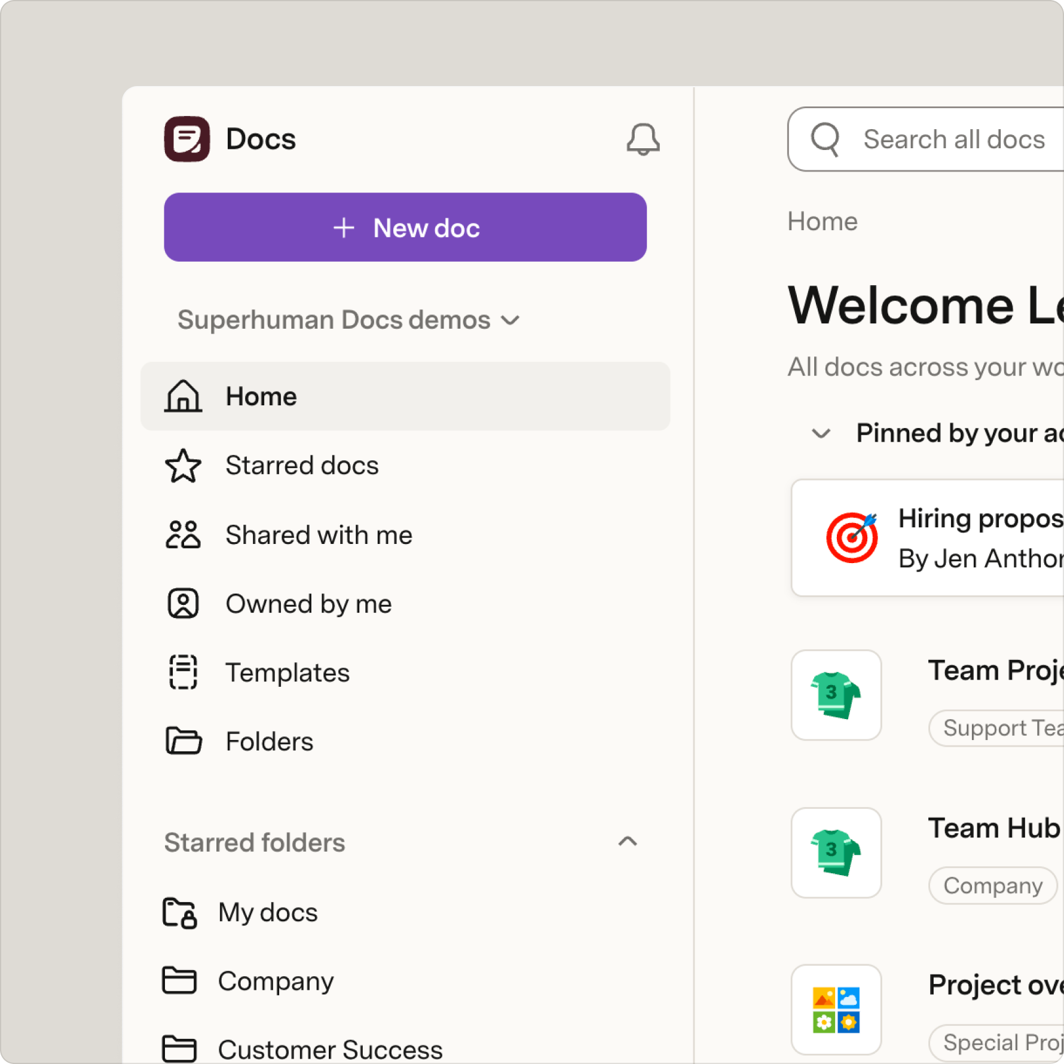Click the Support Team folder tag

click(996, 728)
